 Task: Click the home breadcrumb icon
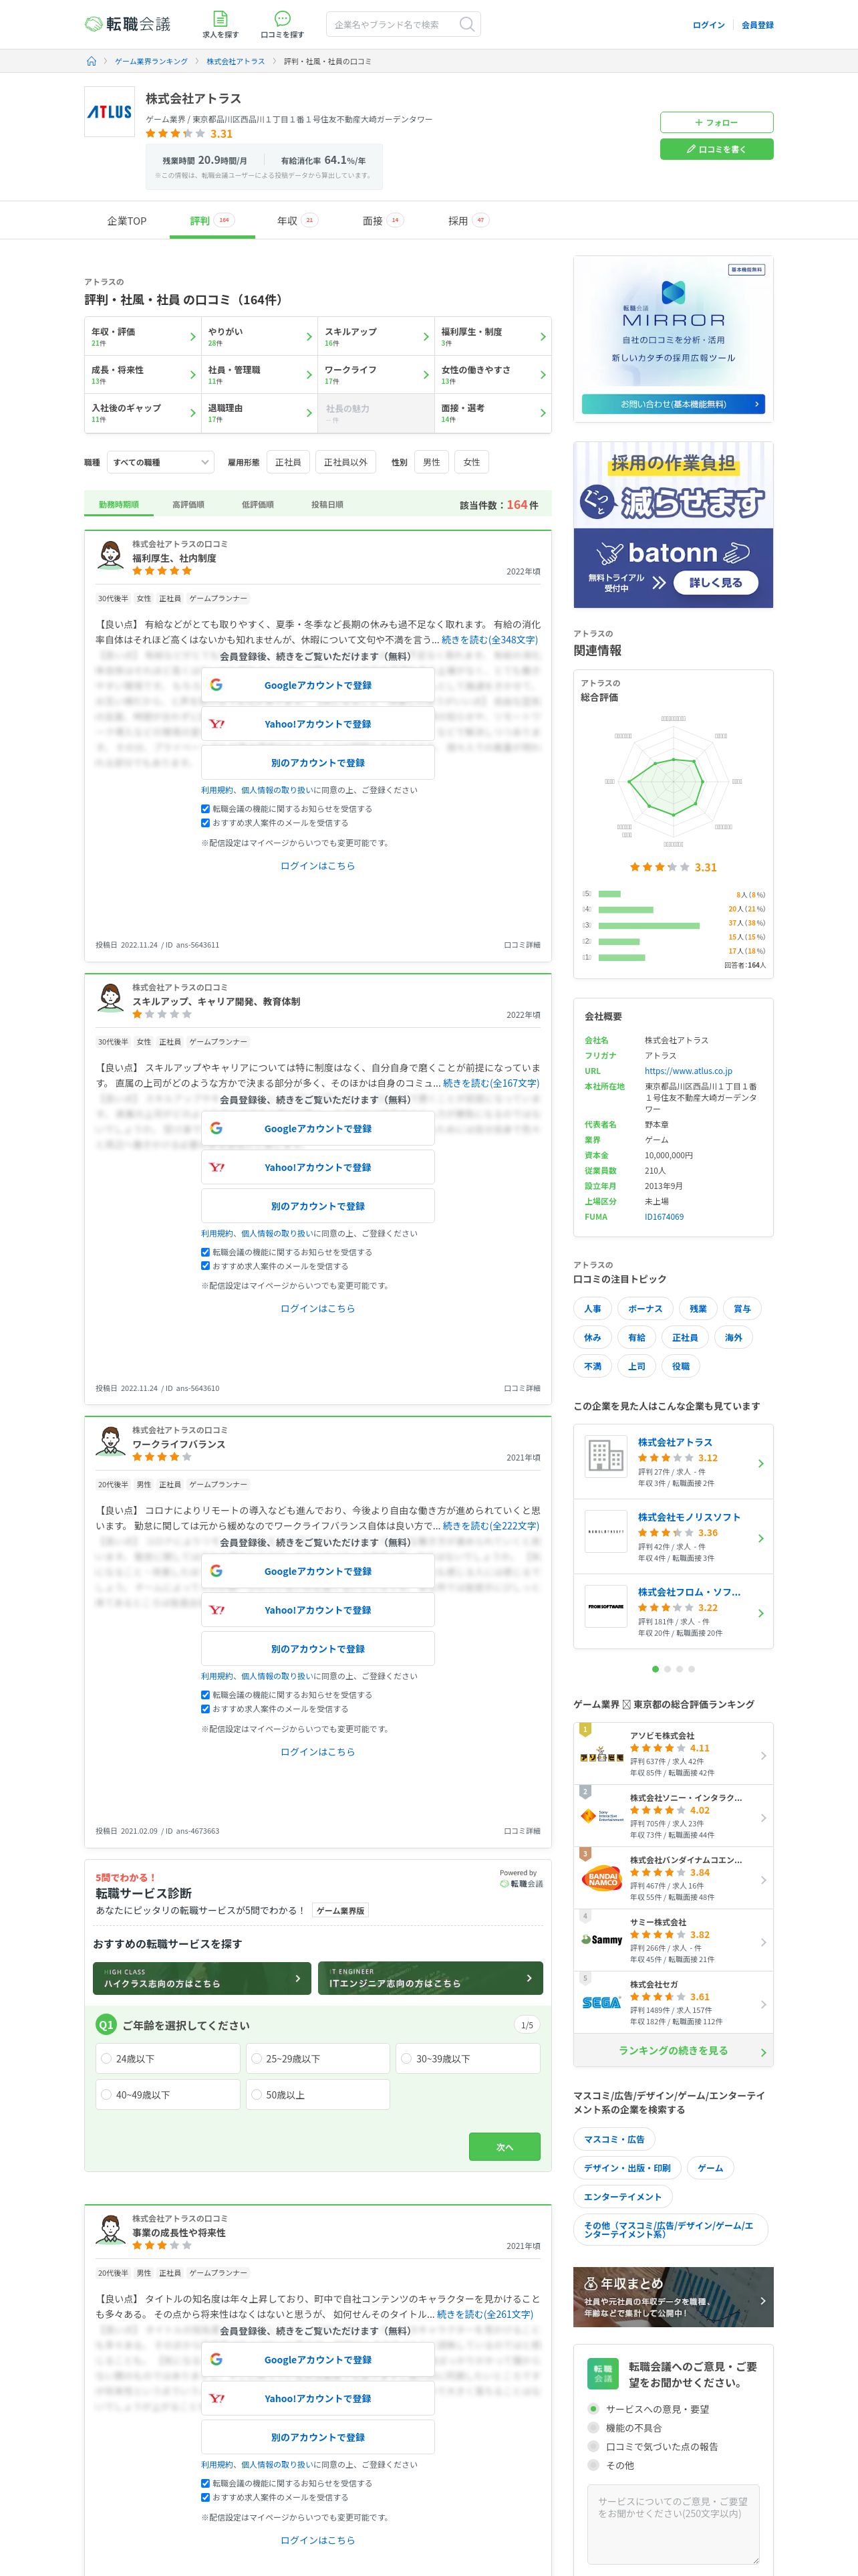(92, 61)
